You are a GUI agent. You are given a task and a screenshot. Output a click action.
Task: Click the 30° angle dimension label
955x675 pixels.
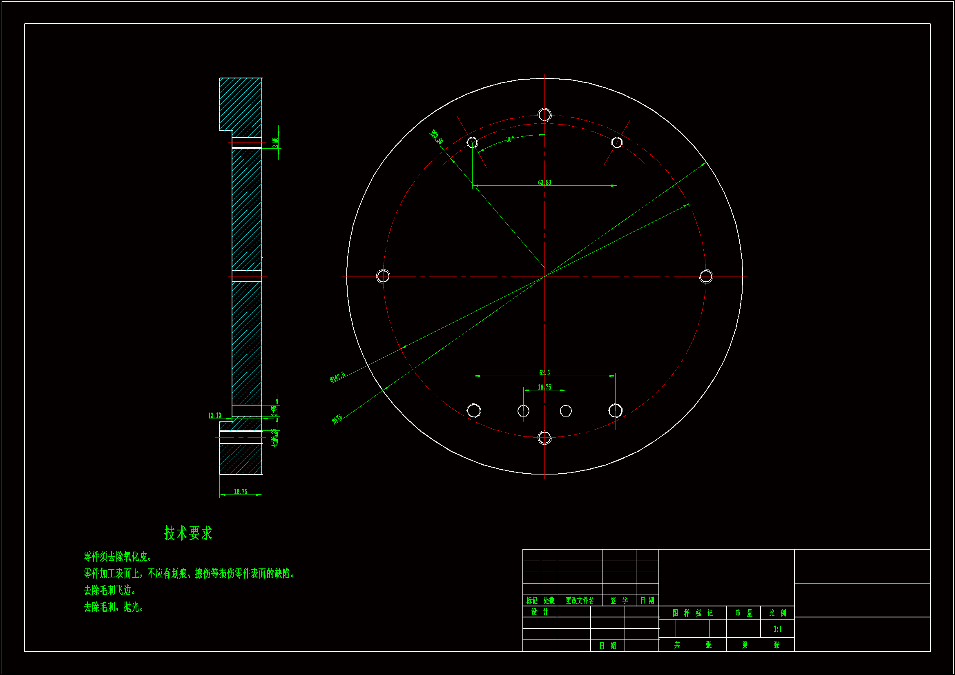(510, 140)
